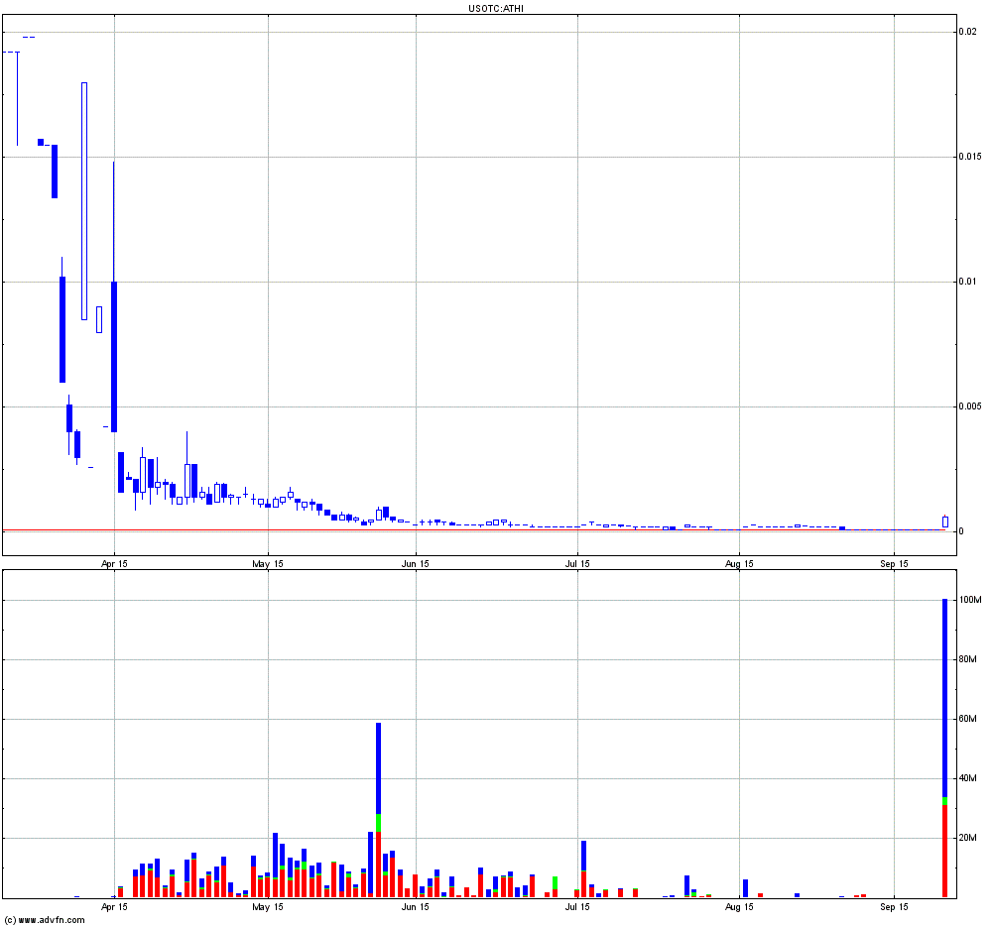992x927 pixels.
Task: Click the 20M volume axis label
Action: (968, 838)
